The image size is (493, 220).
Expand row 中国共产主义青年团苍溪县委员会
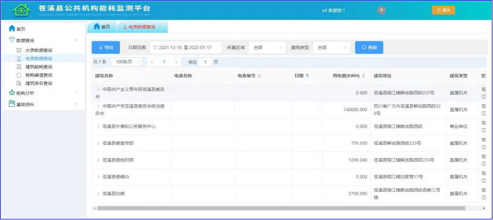[98, 90]
